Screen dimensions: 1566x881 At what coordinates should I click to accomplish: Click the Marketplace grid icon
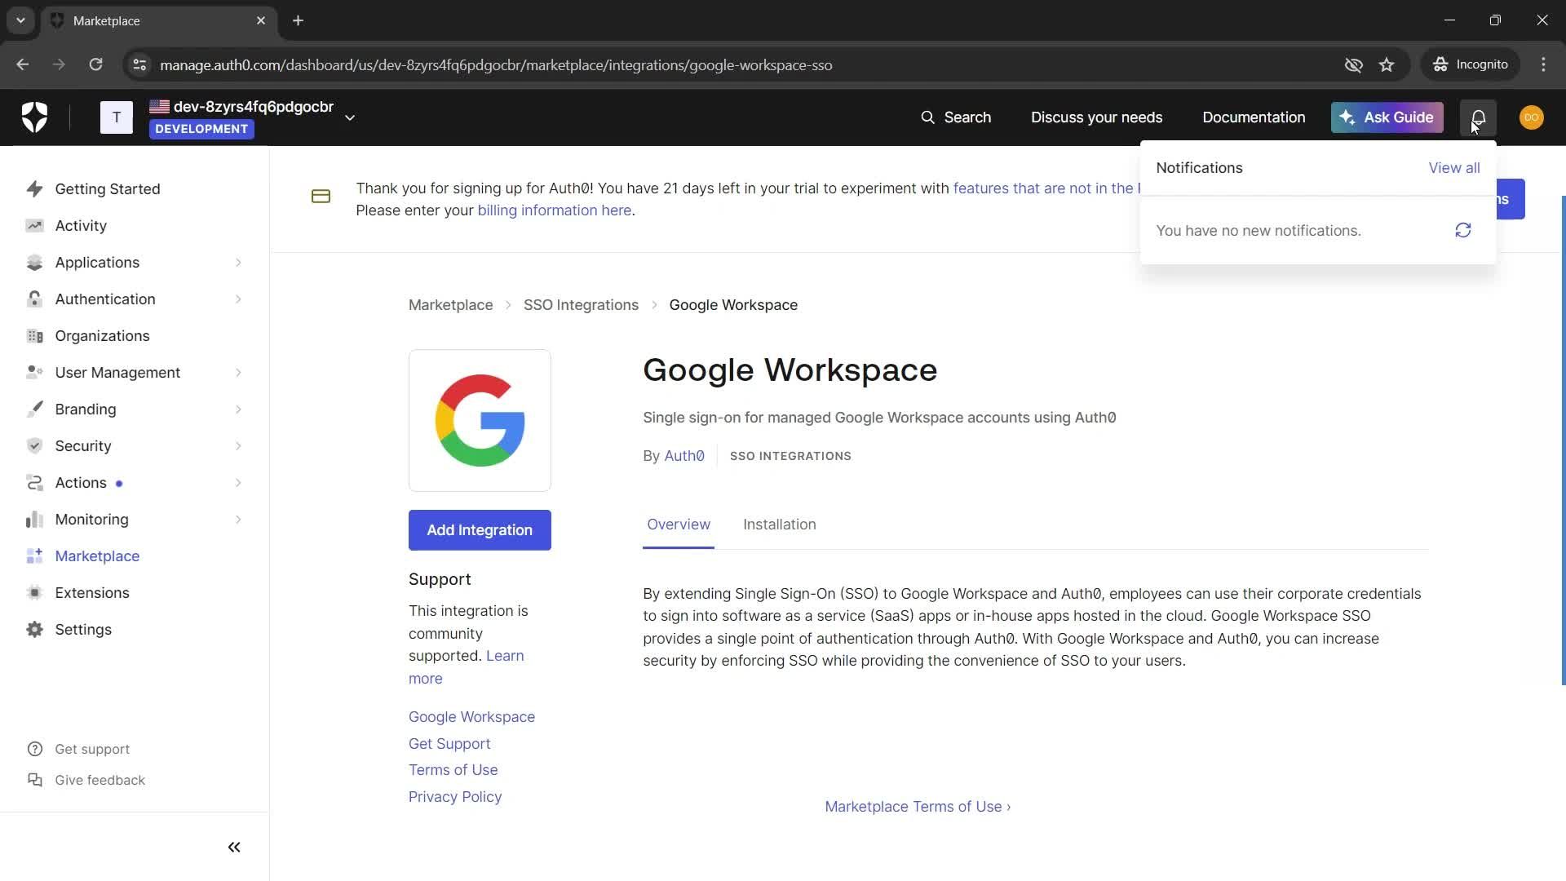tap(34, 556)
